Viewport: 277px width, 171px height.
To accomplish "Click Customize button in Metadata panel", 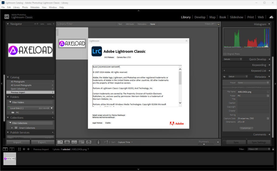I will pos(246,128).
